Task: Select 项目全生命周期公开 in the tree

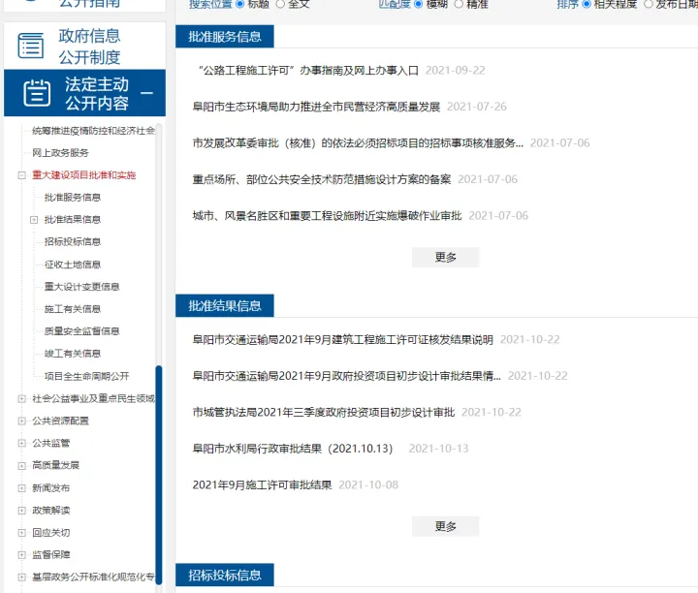Action: point(87,376)
